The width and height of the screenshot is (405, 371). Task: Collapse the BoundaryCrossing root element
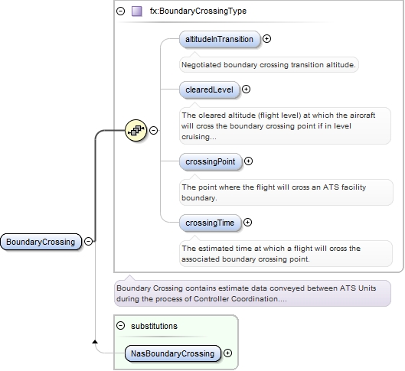[88, 242]
